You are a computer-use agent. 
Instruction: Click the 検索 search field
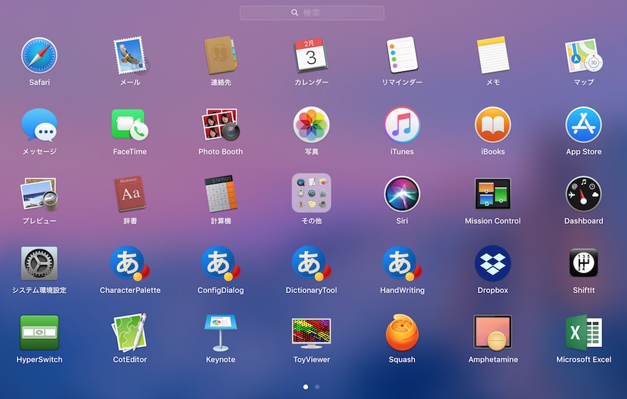click(312, 13)
